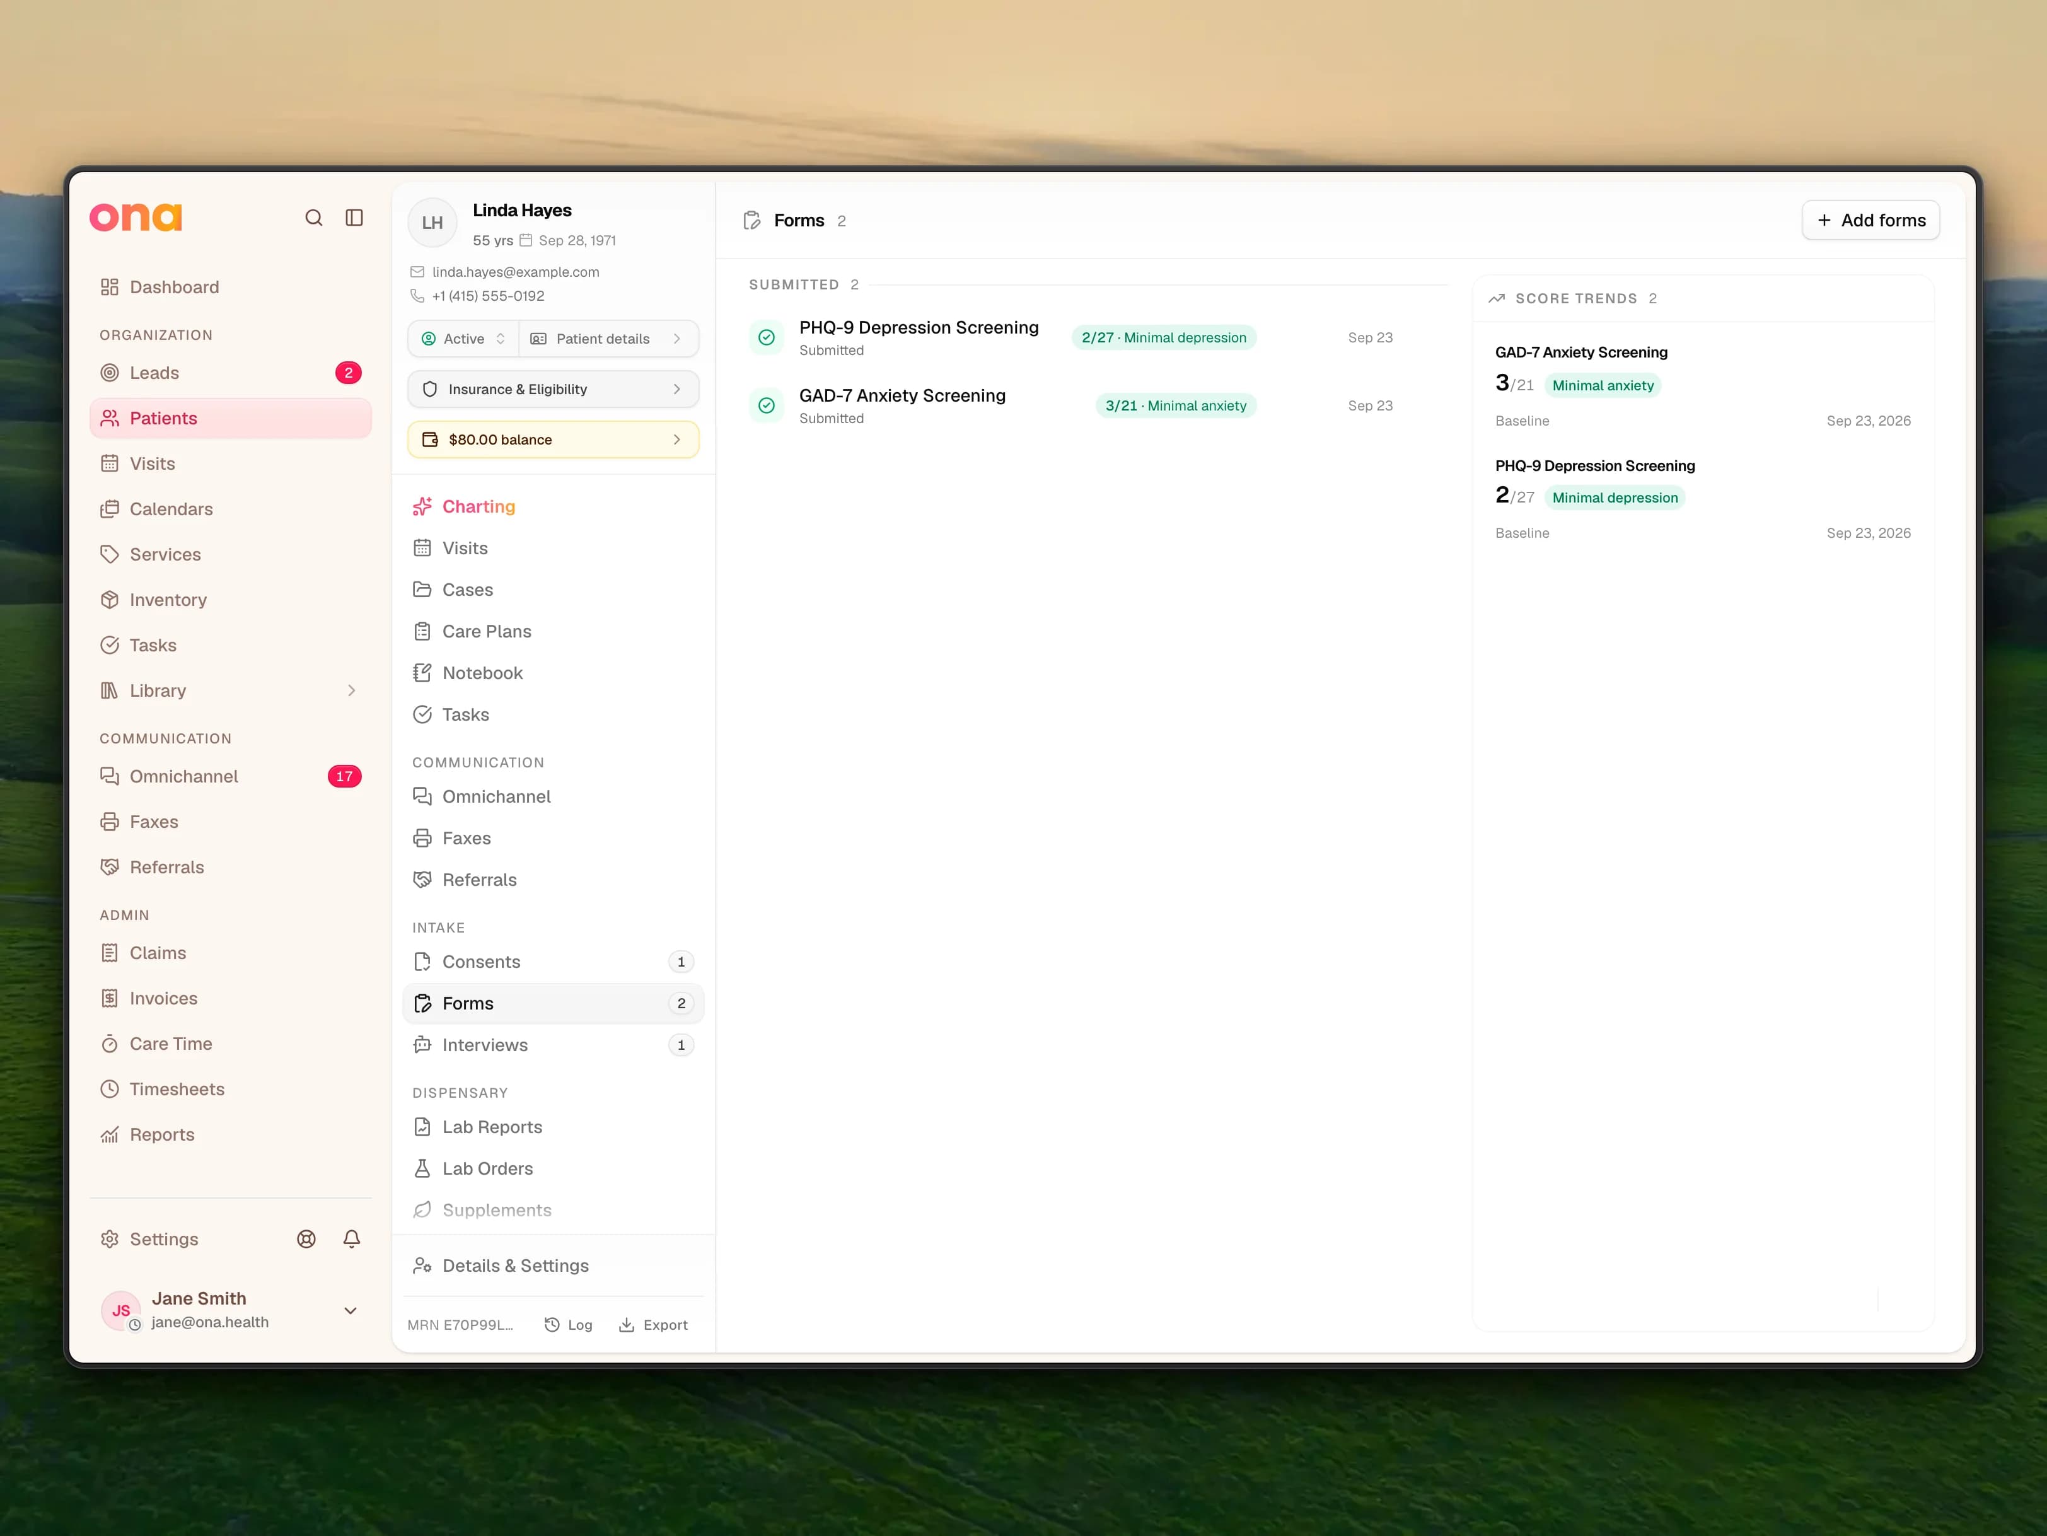Select Forms under Intake
Viewport: 2047px width, 1536px height.
click(554, 1003)
